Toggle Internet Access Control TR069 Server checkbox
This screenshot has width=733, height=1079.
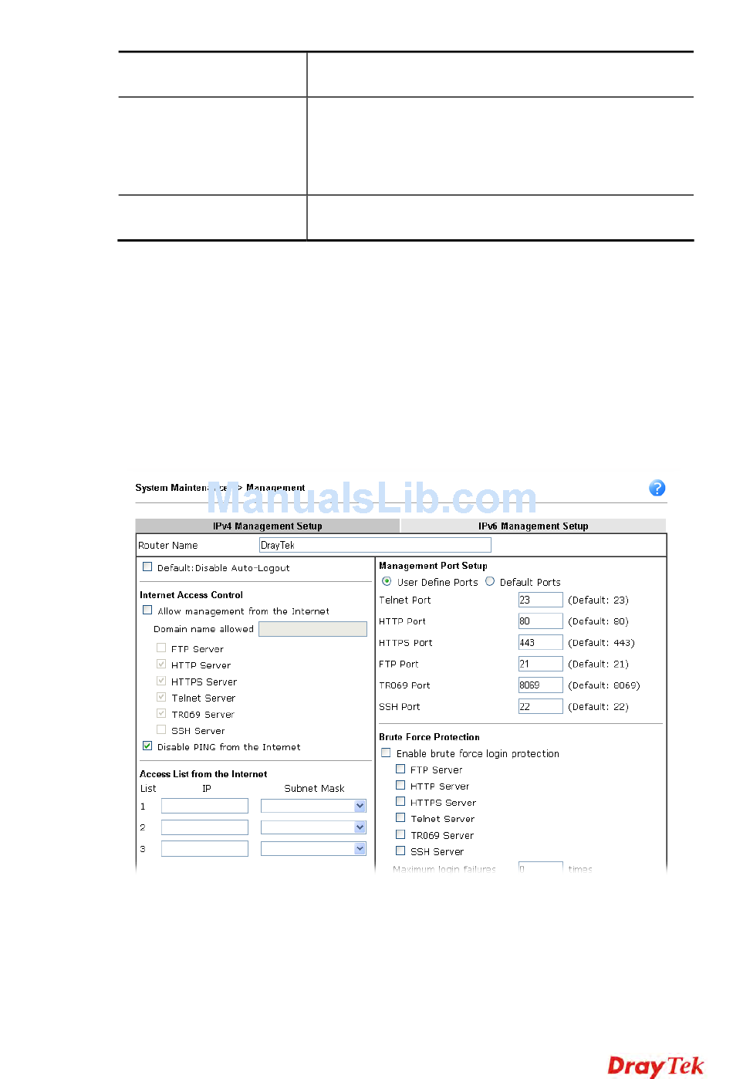(161, 713)
